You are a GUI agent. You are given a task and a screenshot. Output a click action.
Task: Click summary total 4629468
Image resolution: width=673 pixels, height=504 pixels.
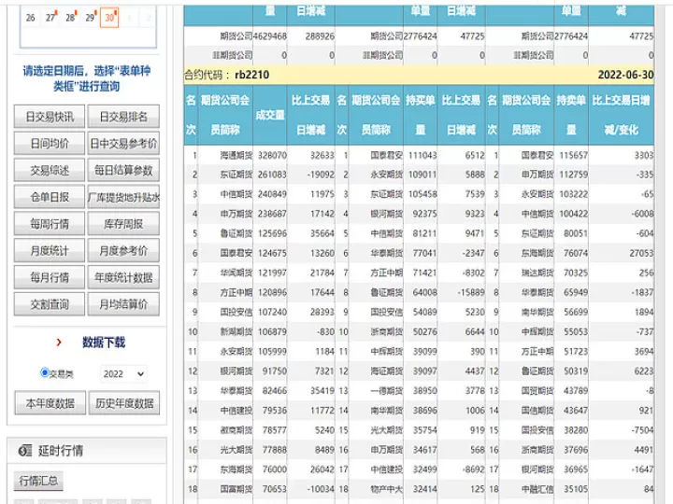270,36
